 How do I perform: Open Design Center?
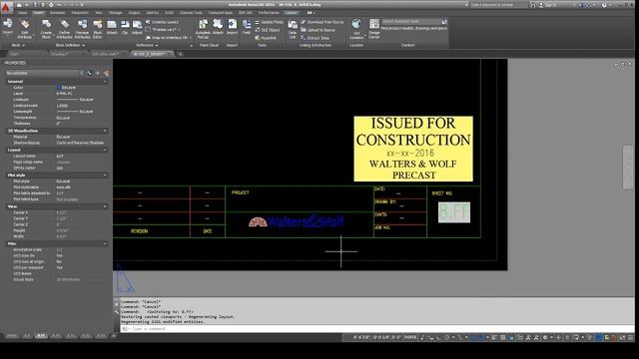[x=374, y=29]
